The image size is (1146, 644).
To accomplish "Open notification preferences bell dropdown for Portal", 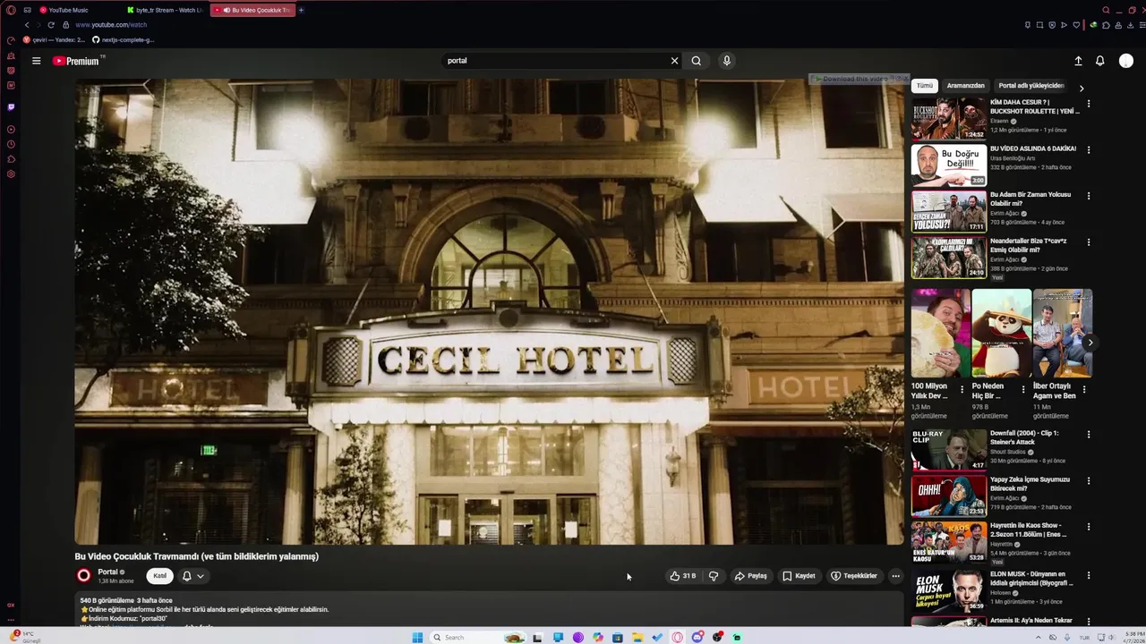I will (x=192, y=576).
